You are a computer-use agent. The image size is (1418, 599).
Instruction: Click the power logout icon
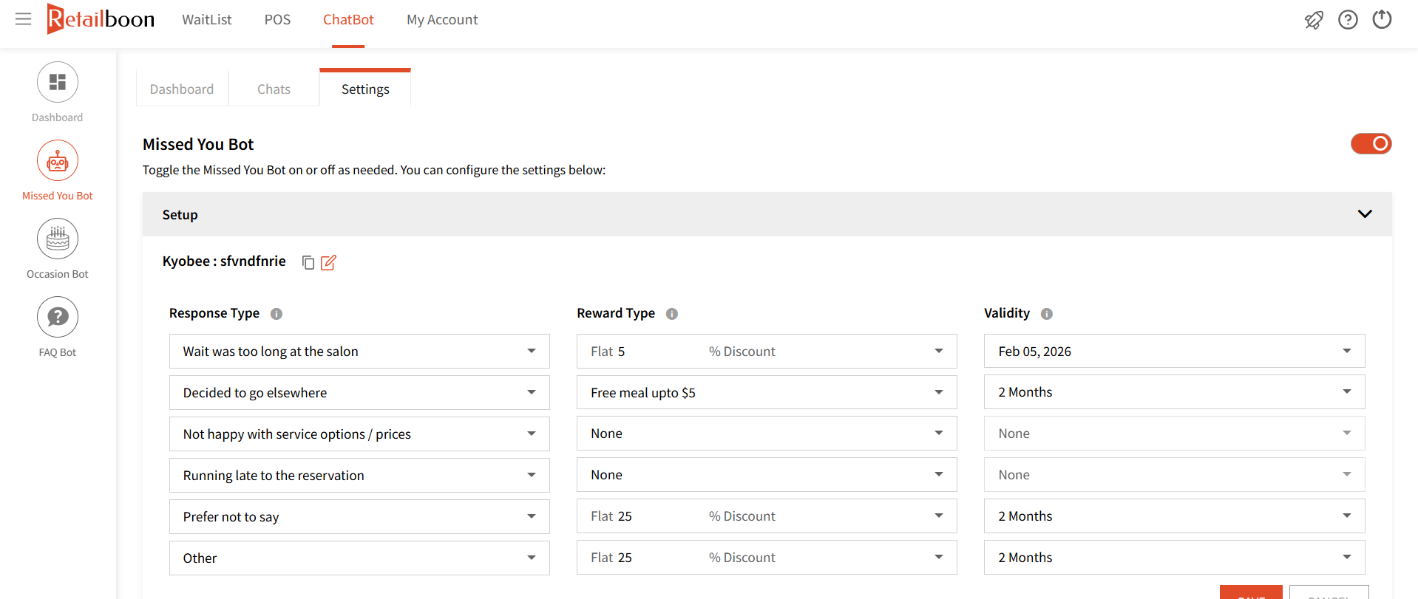pyautogui.click(x=1382, y=19)
